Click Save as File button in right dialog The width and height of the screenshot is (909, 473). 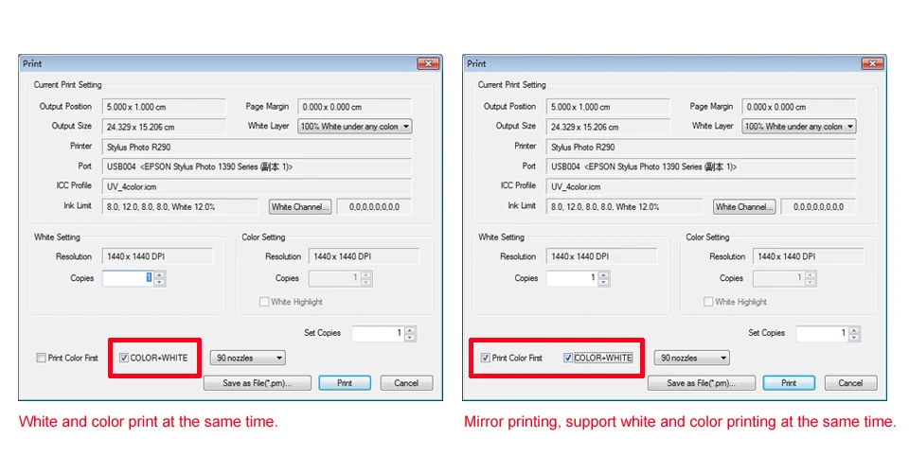pyautogui.click(x=701, y=383)
